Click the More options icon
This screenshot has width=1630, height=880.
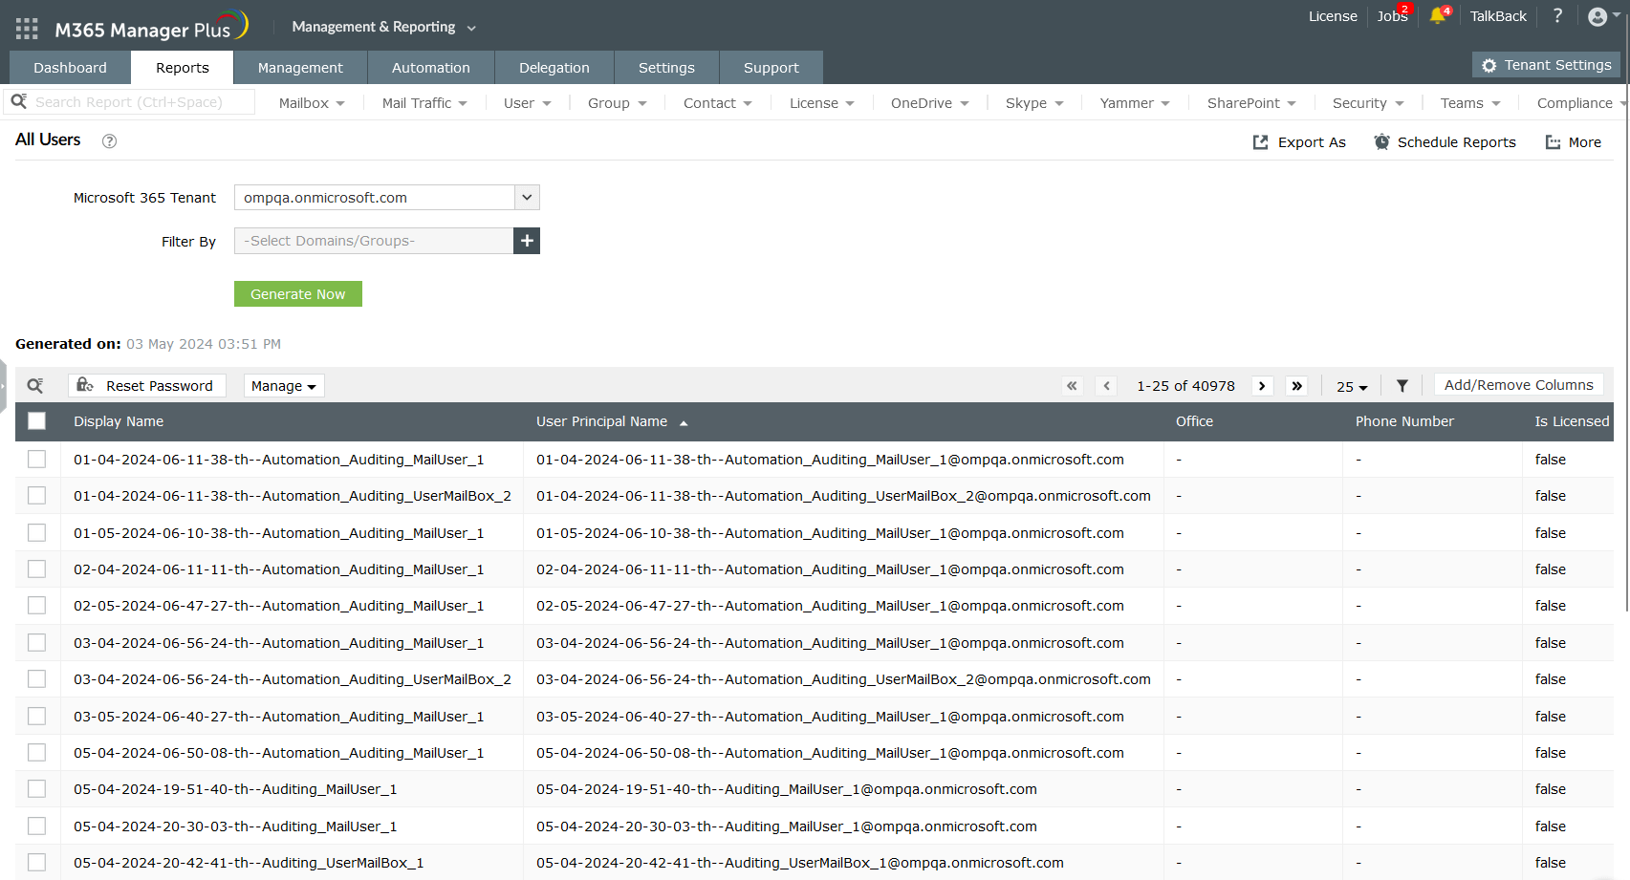(1554, 142)
